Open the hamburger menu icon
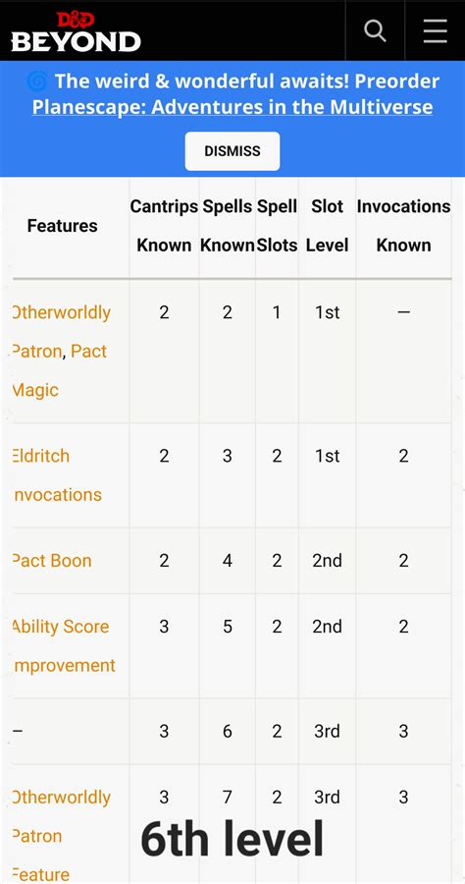The width and height of the screenshot is (465, 884). 436,30
